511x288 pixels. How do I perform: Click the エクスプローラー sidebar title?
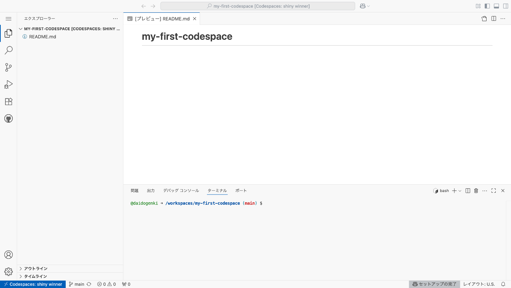point(39,19)
